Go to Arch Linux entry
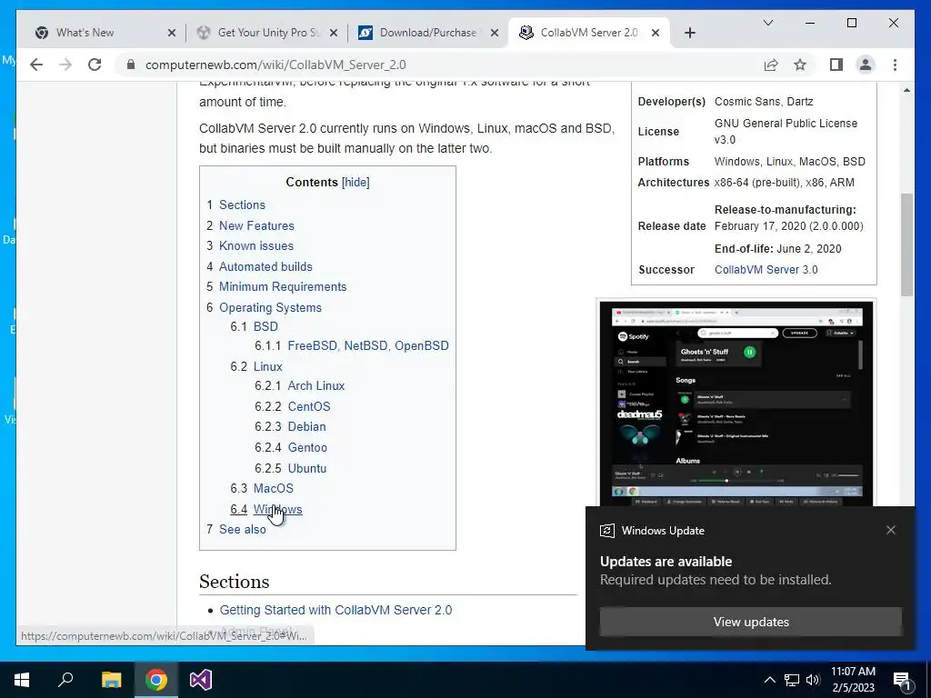 pyautogui.click(x=315, y=385)
